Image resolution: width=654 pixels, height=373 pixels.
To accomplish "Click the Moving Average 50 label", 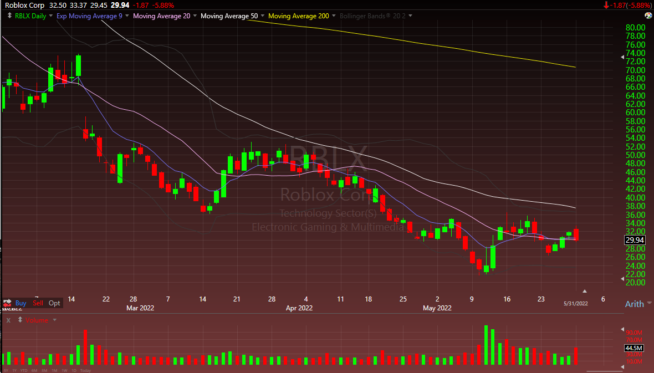I will coord(229,16).
